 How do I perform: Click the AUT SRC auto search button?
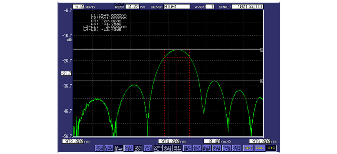188,148
